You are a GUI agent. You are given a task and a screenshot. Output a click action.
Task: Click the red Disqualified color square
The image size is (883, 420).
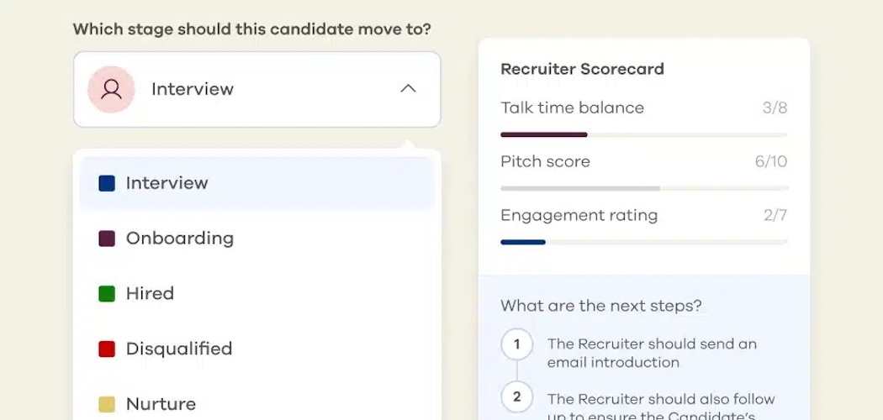[107, 349]
